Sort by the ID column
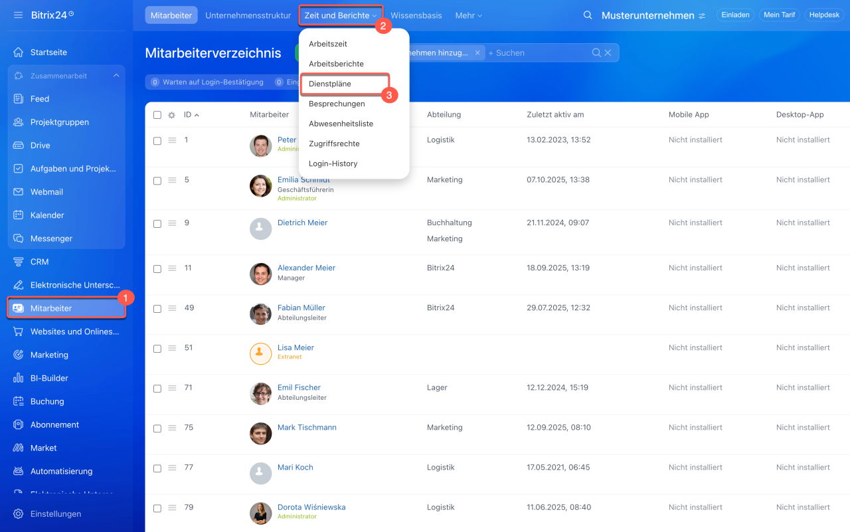The width and height of the screenshot is (850, 532). click(x=191, y=115)
